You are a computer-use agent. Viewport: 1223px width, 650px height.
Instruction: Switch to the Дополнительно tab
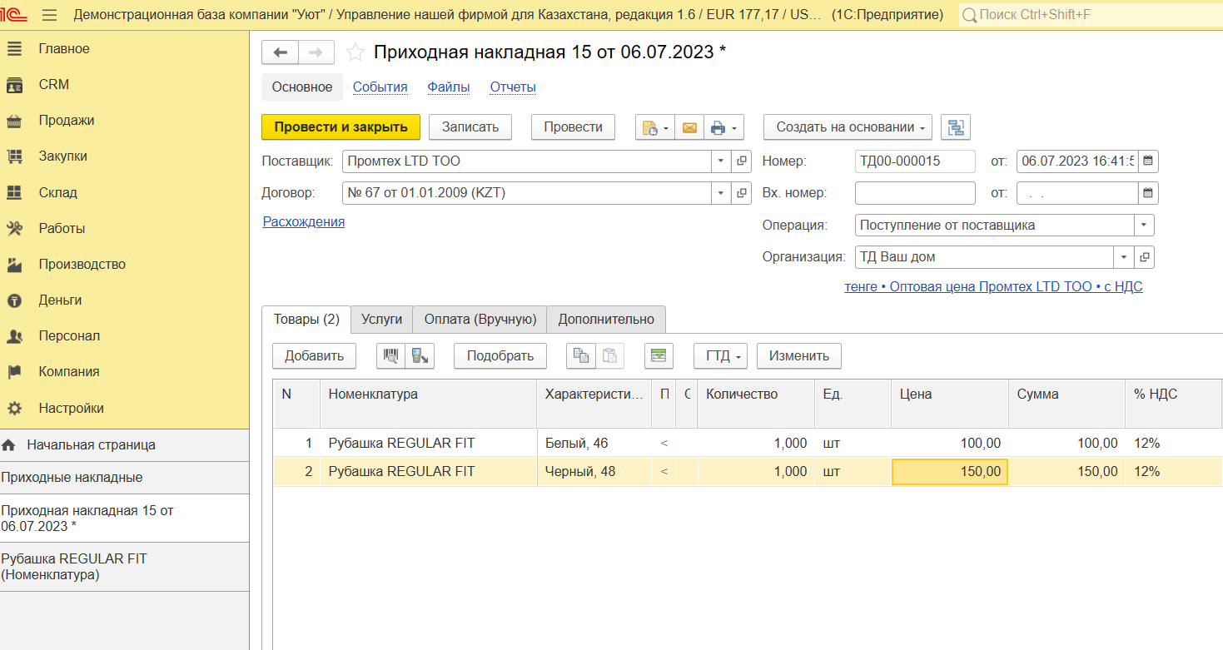click(x=605, y=320)
